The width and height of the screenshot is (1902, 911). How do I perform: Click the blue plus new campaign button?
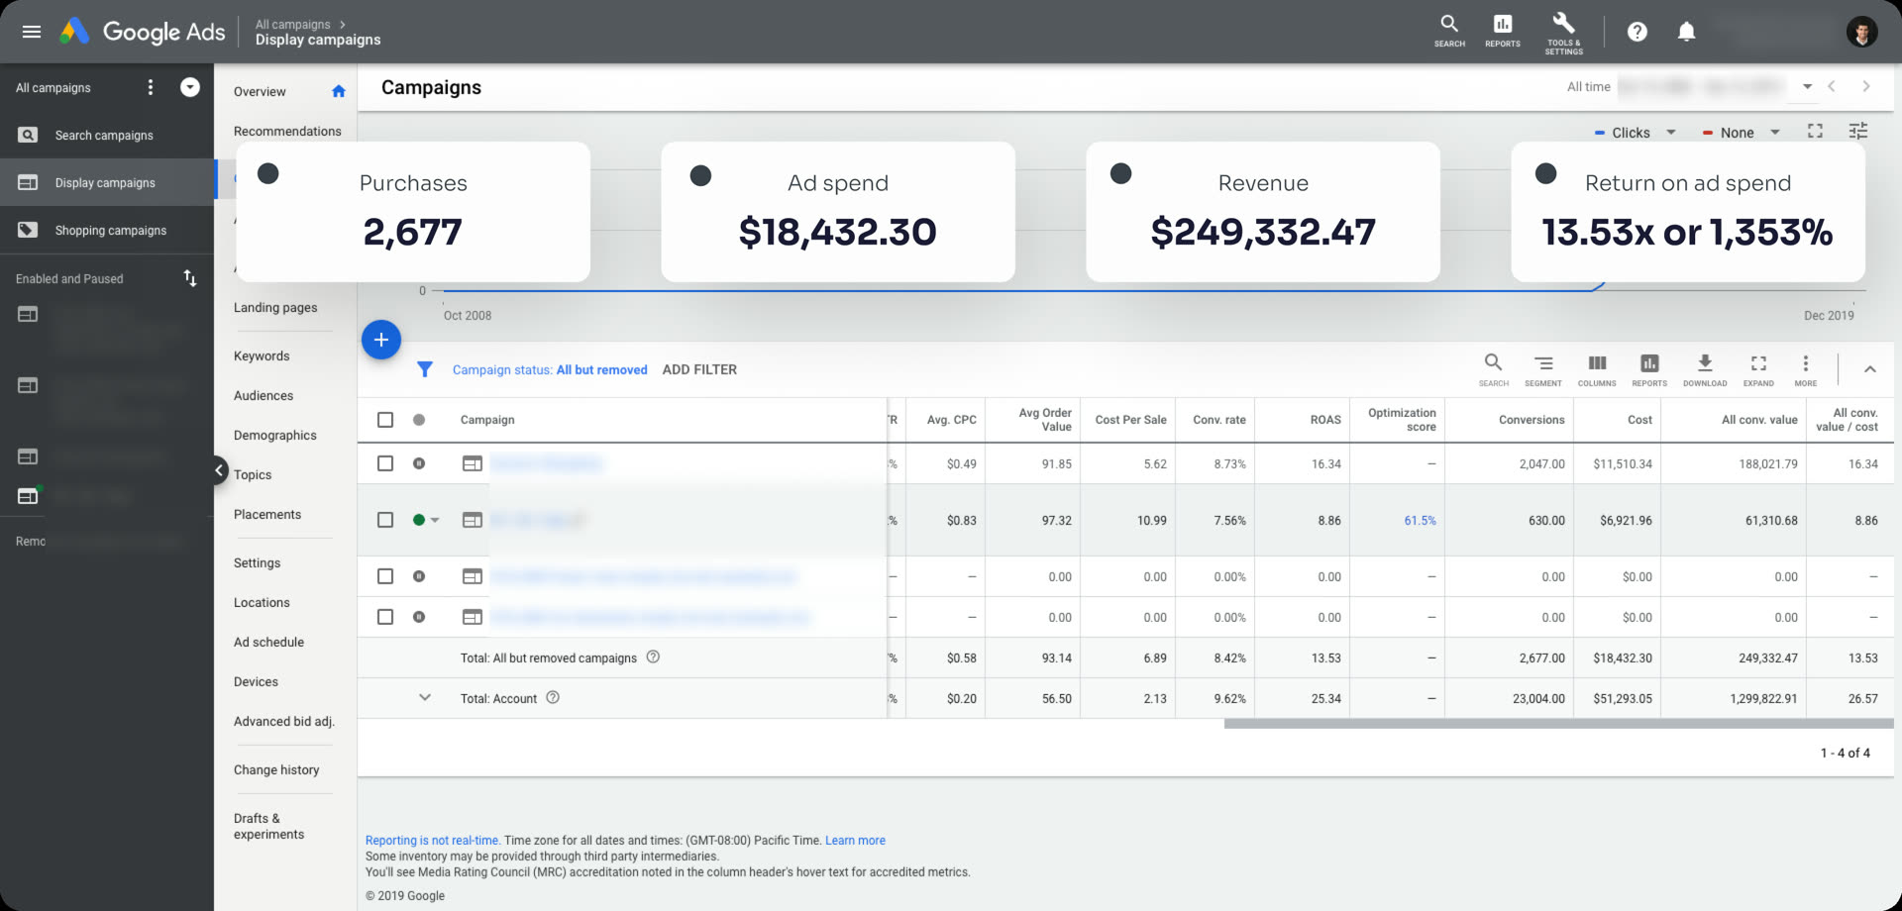[x=381, y=340]
